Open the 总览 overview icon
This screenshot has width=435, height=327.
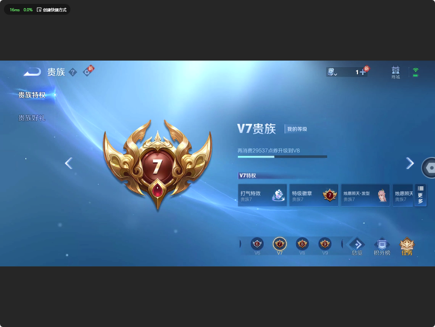tap(357, 246)
